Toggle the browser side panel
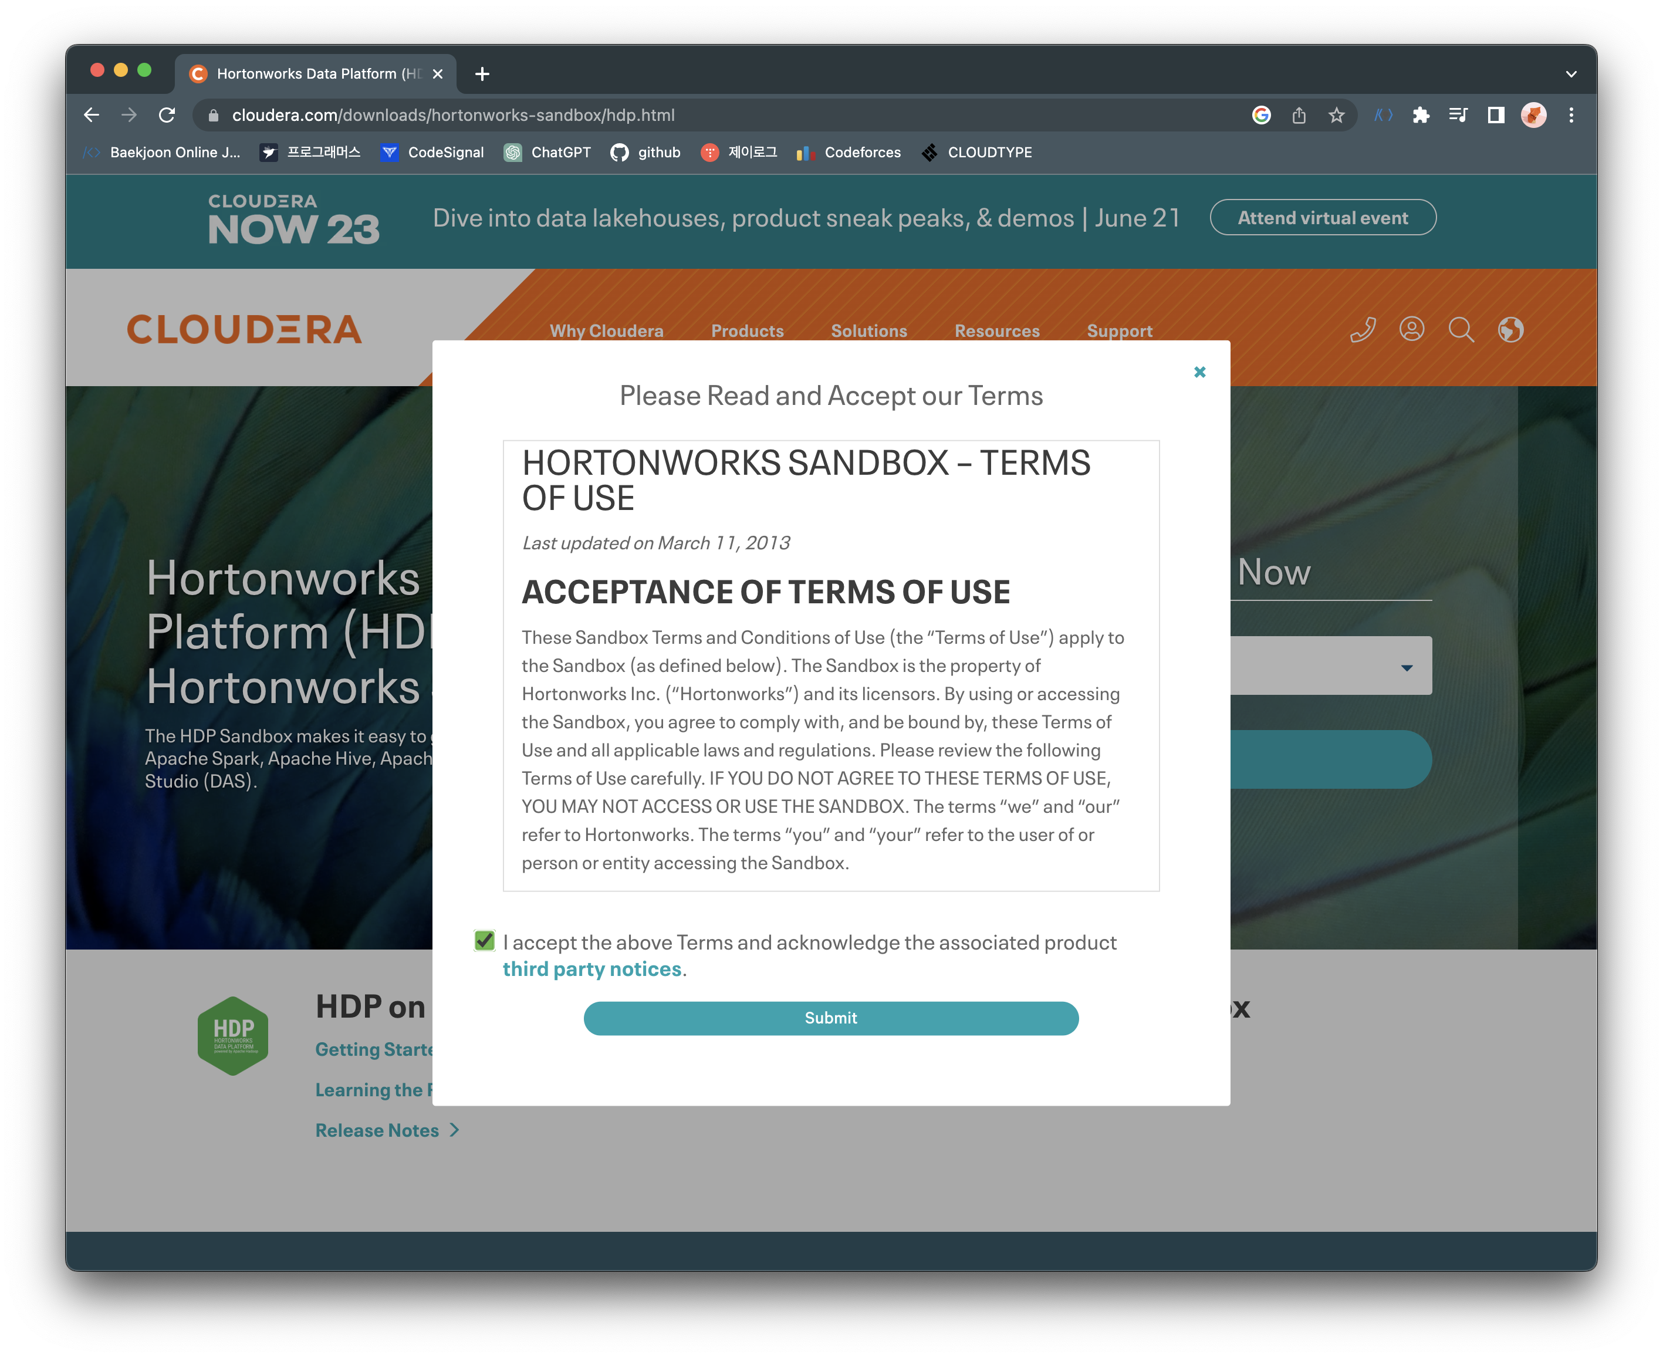The width and height of the screenshot is (1663, 1358). tap(1496, 115)
